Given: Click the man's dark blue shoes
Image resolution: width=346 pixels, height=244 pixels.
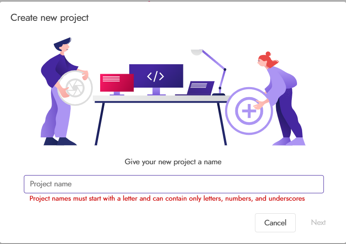Looking at the screenshot, I should click(60, 141).
